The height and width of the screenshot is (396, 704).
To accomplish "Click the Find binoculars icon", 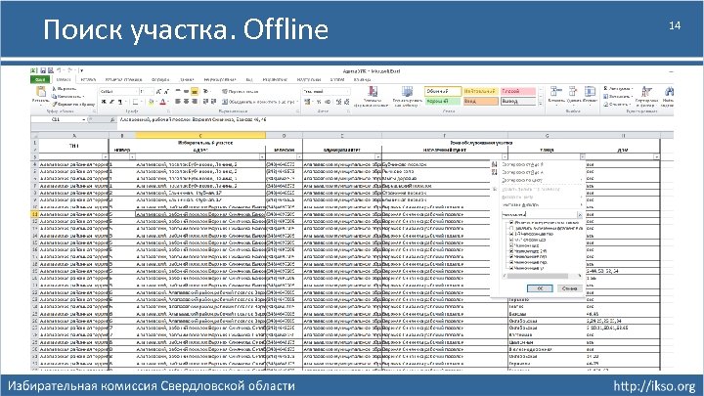I will click(x=669, y=92).
